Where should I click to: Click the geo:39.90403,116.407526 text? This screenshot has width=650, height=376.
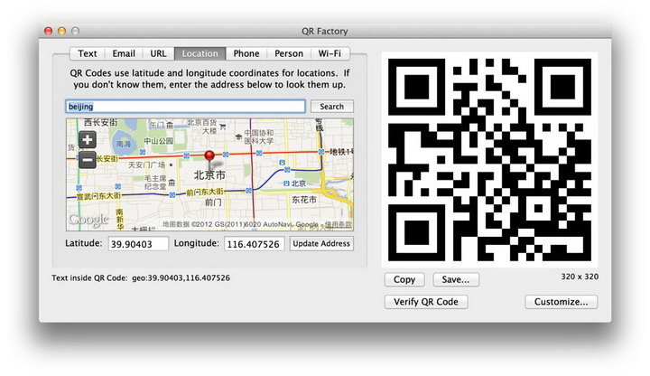[181, 277]
